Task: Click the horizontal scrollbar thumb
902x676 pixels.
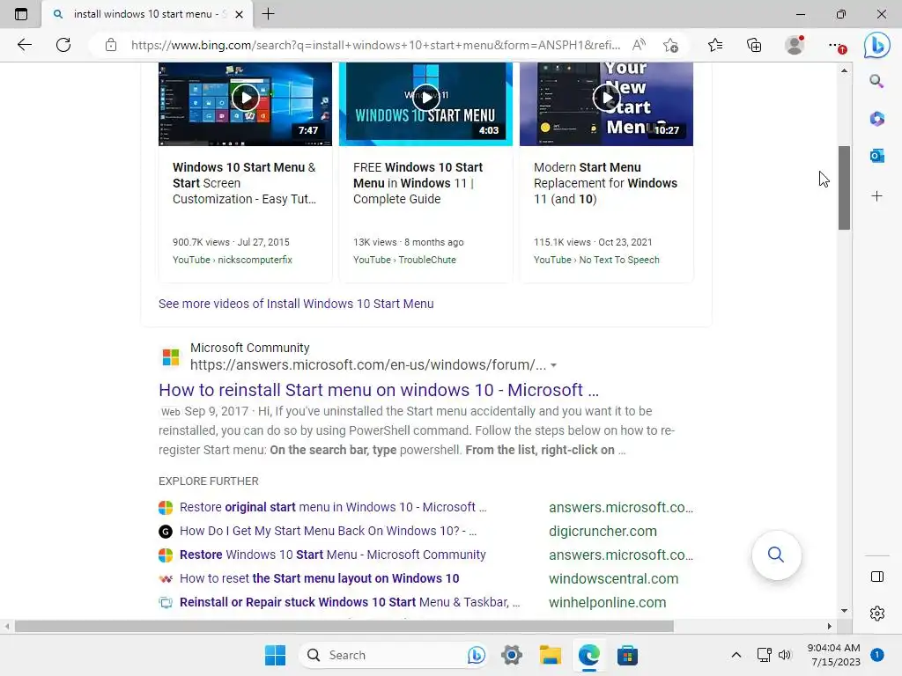Action: [344, 626]
